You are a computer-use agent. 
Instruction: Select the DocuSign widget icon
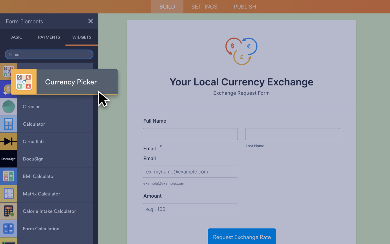[9, 159]
